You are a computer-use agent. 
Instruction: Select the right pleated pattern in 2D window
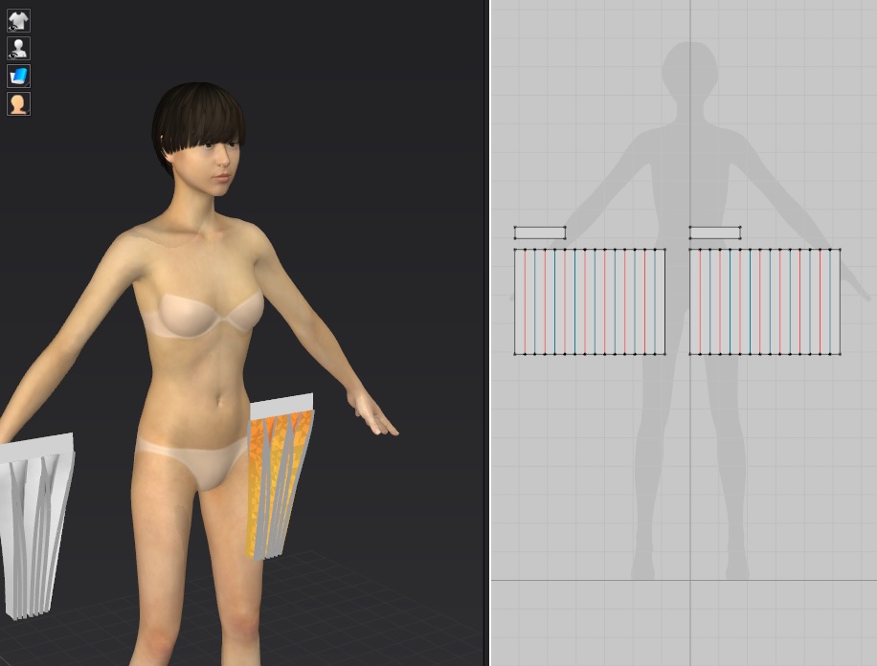click(765, 301)
